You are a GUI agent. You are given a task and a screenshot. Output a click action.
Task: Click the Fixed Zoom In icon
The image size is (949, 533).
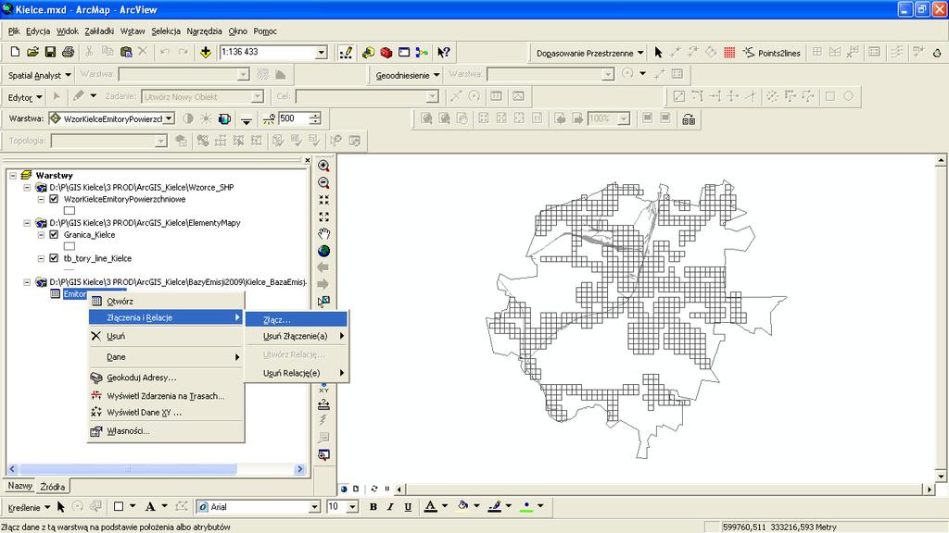(x=323, y=200)
